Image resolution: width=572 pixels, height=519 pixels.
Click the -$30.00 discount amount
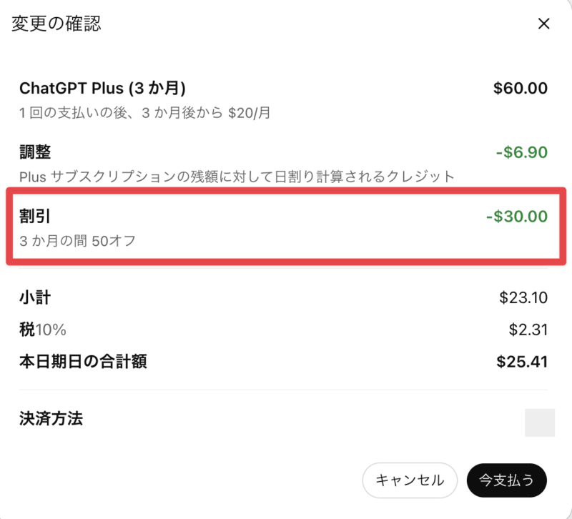point(518,216)
